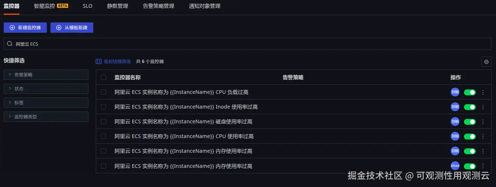496x187 pixels.
Task: Click the search field containing 阿里云 ECS
Action: pyautogui.click(x=248, y=44)
